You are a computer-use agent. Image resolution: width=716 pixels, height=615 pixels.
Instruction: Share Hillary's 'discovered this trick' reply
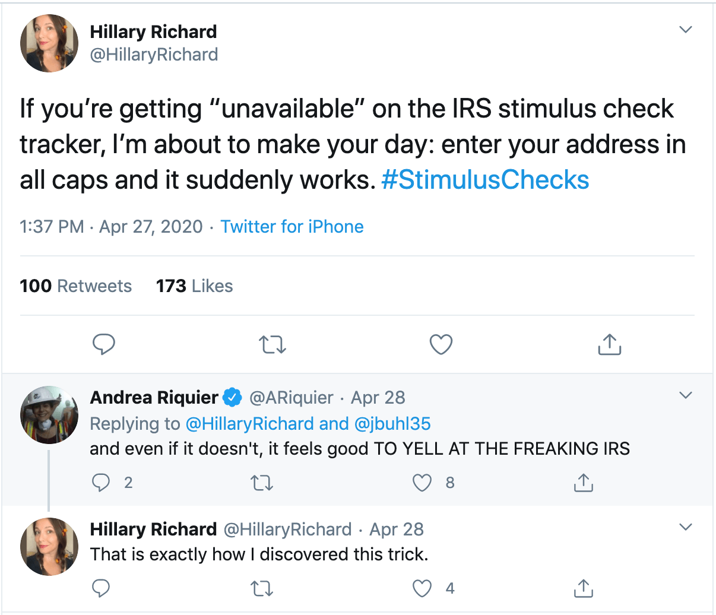[x=583, y=588]
